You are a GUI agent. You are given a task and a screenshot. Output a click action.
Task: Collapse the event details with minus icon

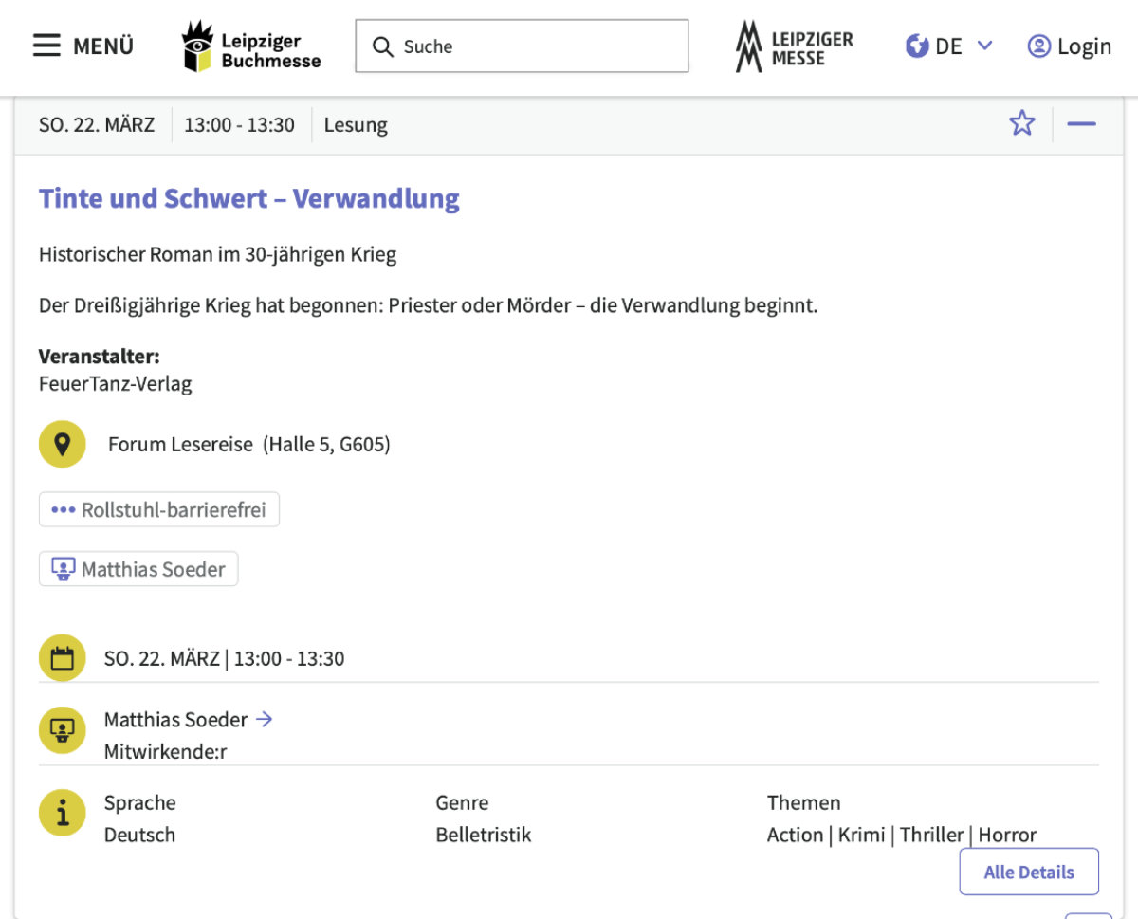(x=1081, y=124)
